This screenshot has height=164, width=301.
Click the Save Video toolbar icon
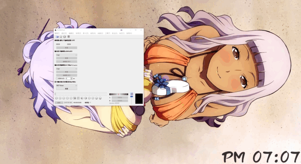(x=61, y=36)
